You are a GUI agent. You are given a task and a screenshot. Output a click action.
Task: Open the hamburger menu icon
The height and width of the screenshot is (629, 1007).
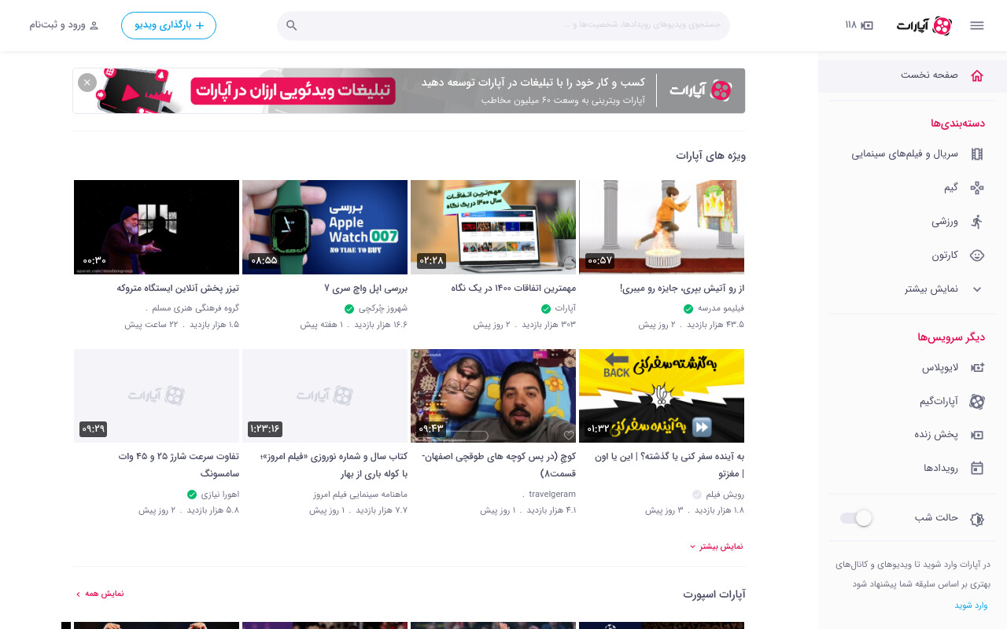tap(977, 25)
